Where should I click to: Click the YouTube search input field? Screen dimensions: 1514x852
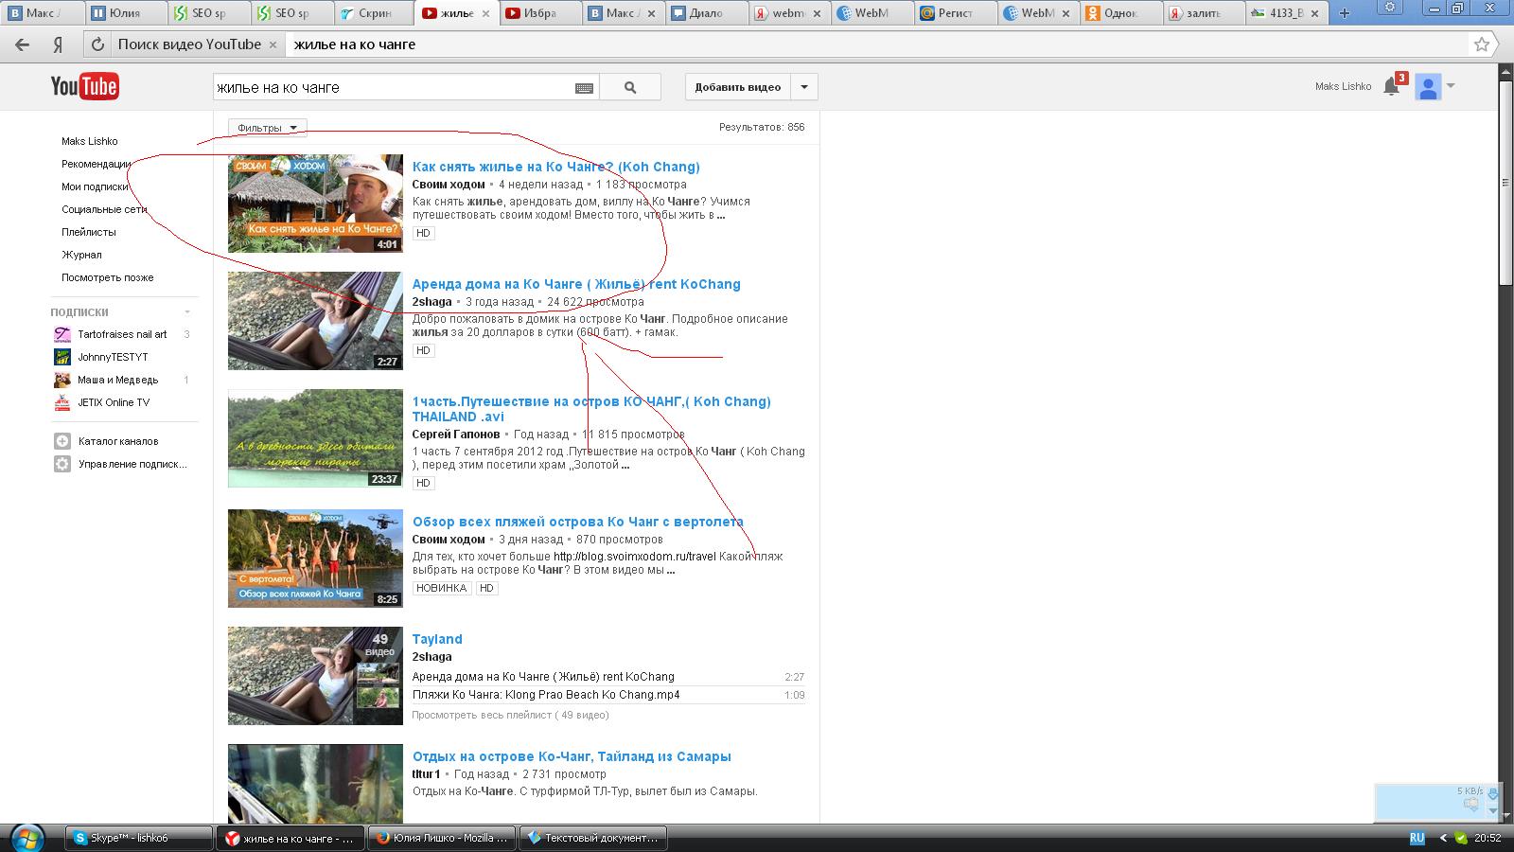(394, 87)
